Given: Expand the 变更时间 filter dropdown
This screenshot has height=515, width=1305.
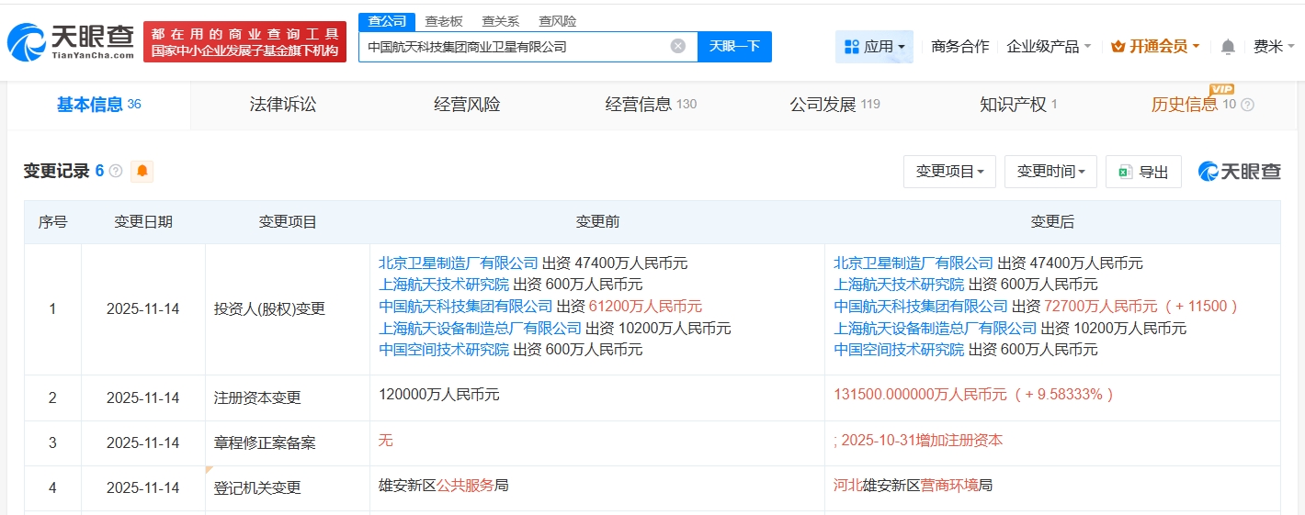Looking at the screenshot, I should pos(1050,172).
